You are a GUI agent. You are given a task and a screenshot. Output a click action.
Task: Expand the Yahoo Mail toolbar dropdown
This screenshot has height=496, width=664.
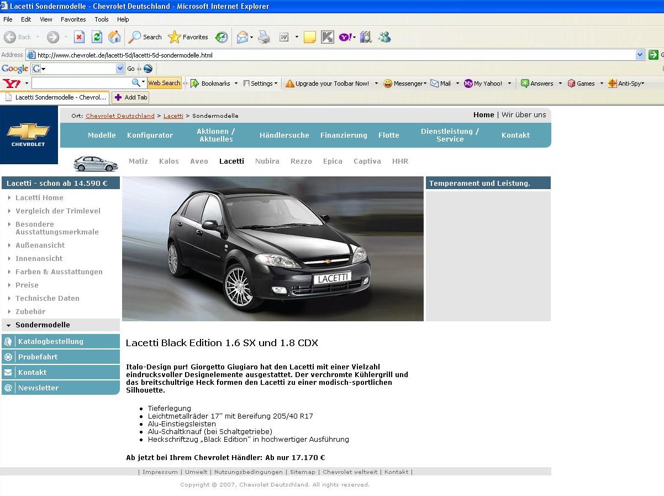[x=457, y=83]
